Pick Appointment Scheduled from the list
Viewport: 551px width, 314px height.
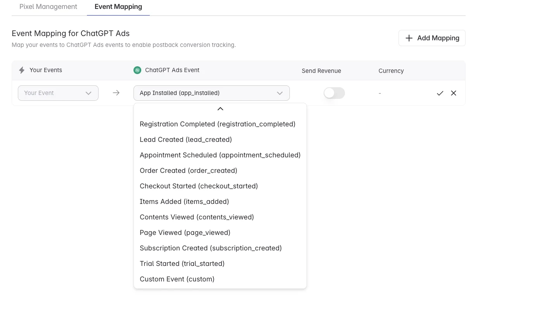[x=220, y=155]
